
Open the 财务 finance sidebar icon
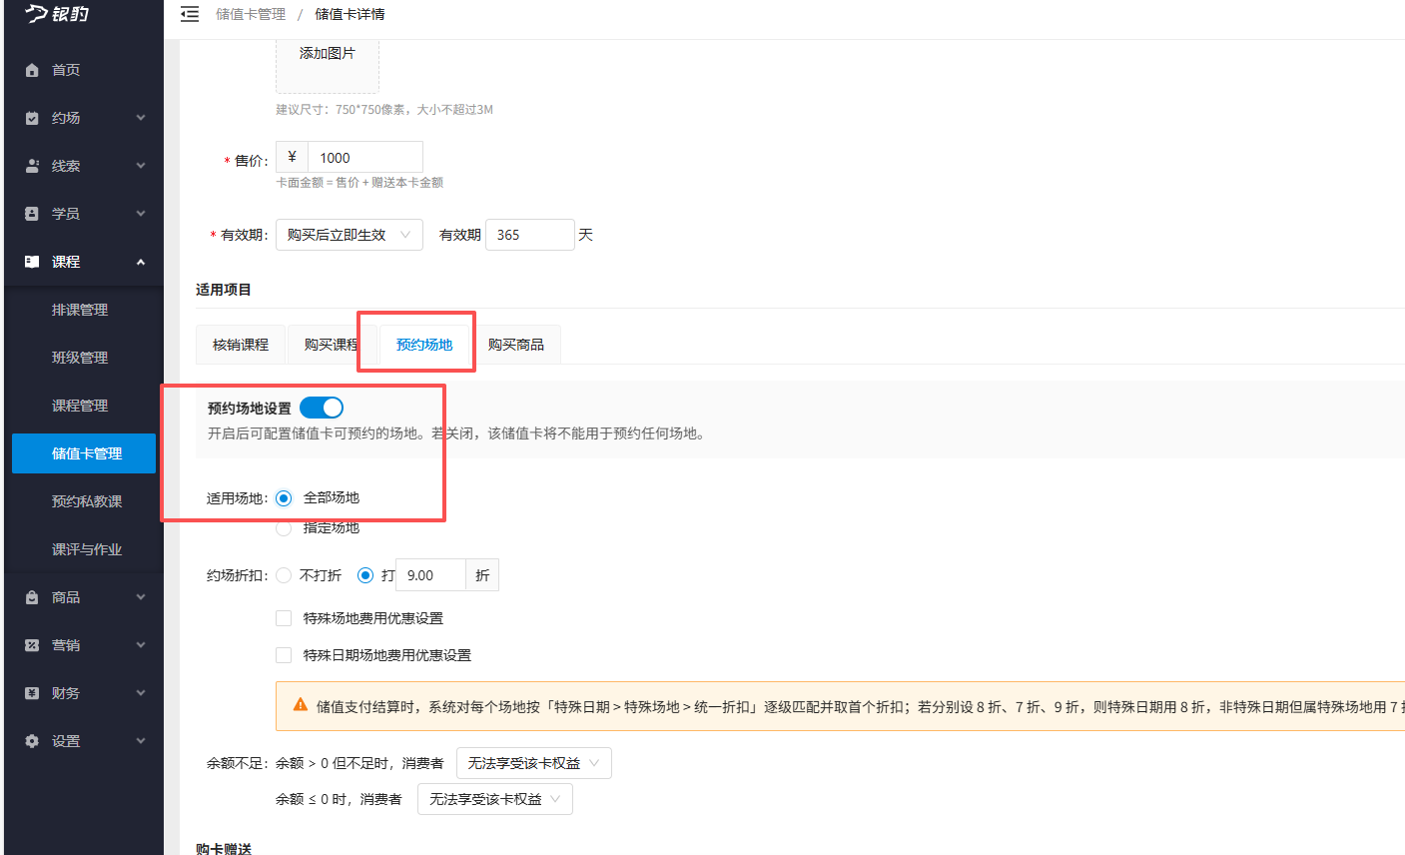pos(34,692)
